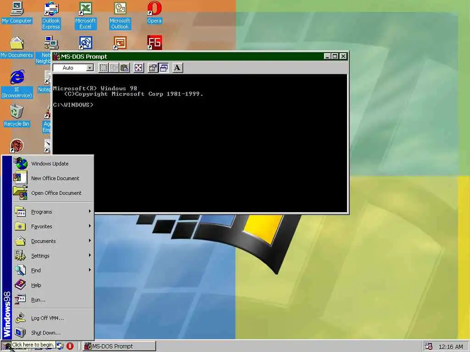The height and width of the screenshot is (352, 470).
Task: Select Microsoft Excel desktop shortcut
Action: (x=85, y=16)
